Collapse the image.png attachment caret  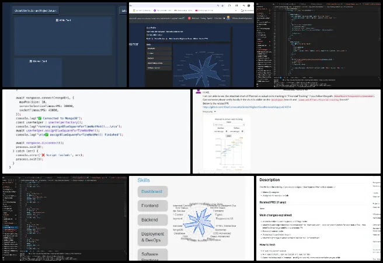tap(215, 112)
